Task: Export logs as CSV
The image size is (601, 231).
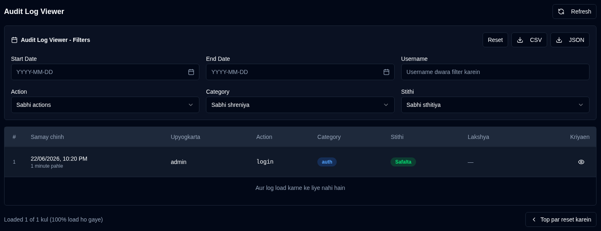Action: [529, 40]
